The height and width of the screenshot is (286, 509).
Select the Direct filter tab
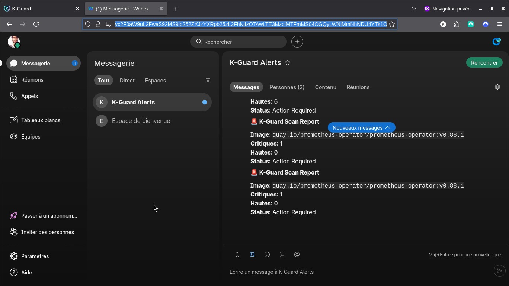coord(127,81)
